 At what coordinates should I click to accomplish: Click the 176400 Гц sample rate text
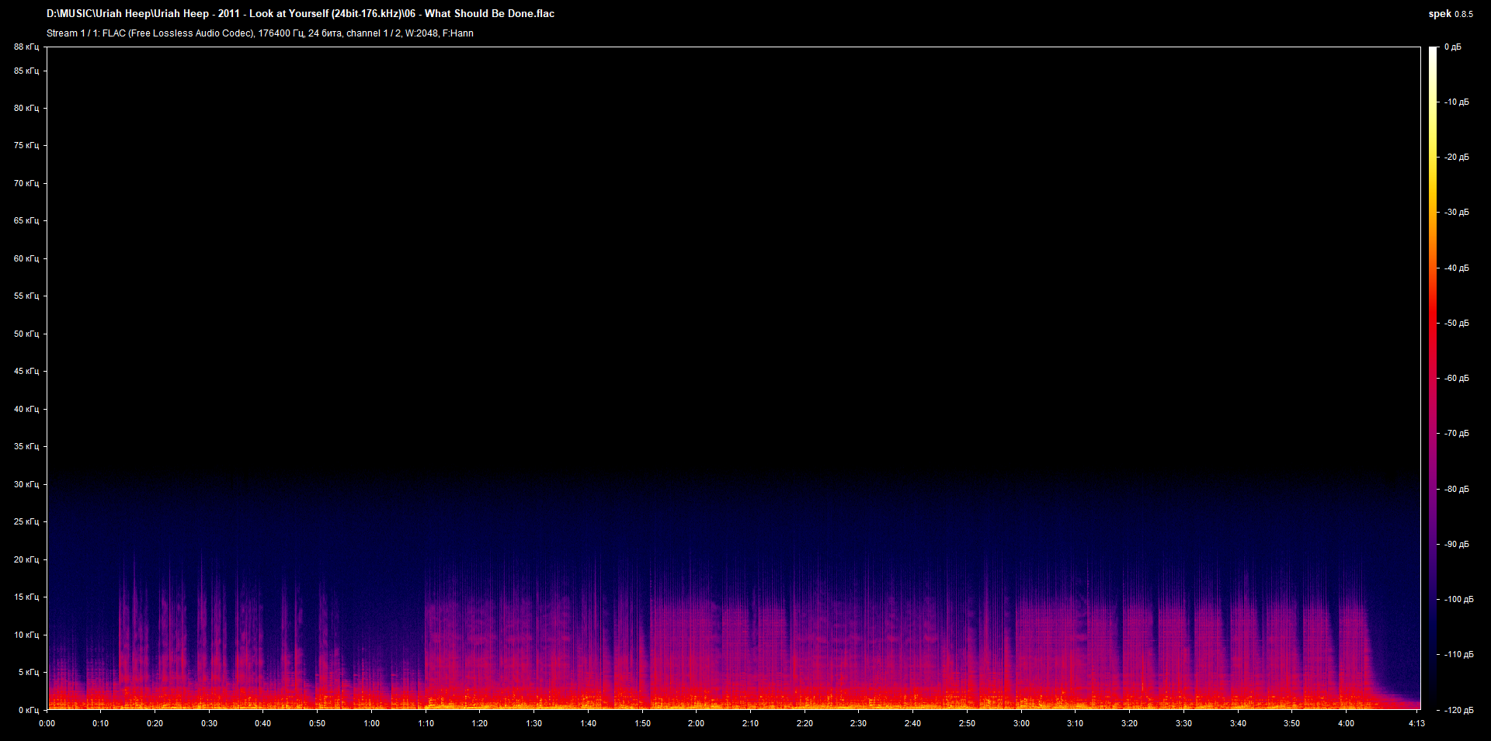[280, 33]
